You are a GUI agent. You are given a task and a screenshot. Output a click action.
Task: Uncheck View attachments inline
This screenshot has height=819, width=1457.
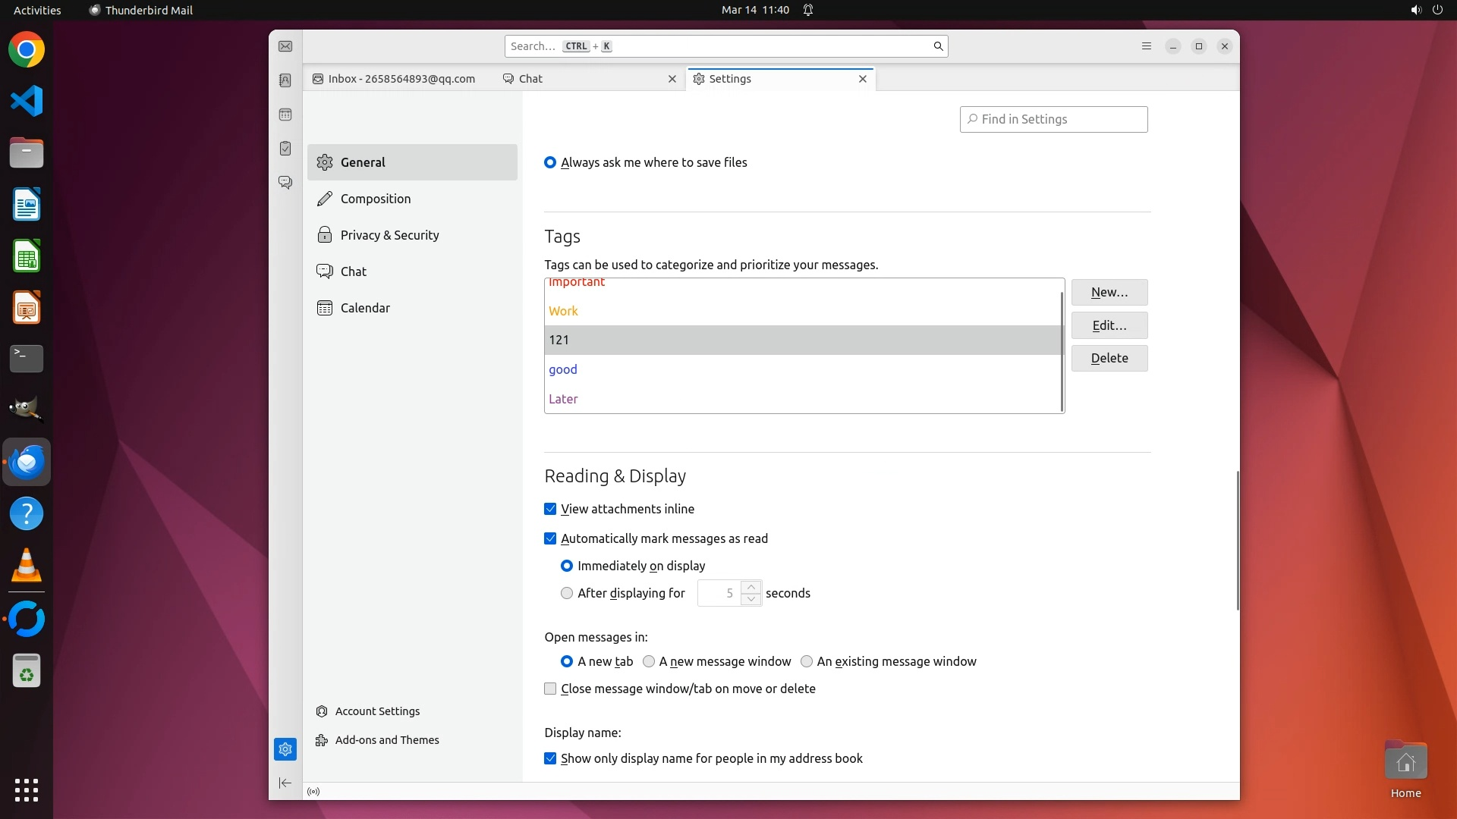click(x=550, y=509)
